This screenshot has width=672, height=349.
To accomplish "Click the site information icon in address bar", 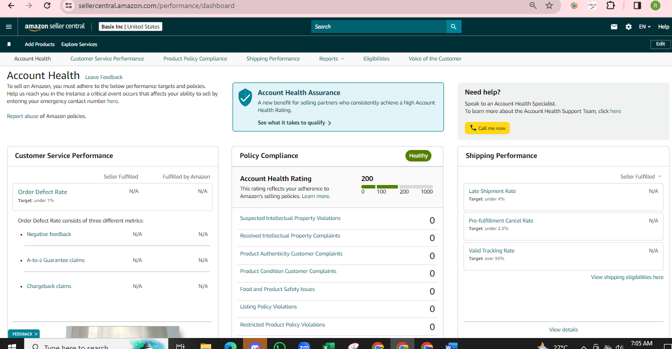I will 69,5.
